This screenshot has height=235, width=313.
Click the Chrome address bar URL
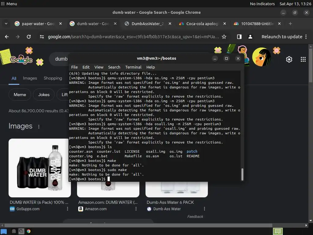[x=133, y=37]
